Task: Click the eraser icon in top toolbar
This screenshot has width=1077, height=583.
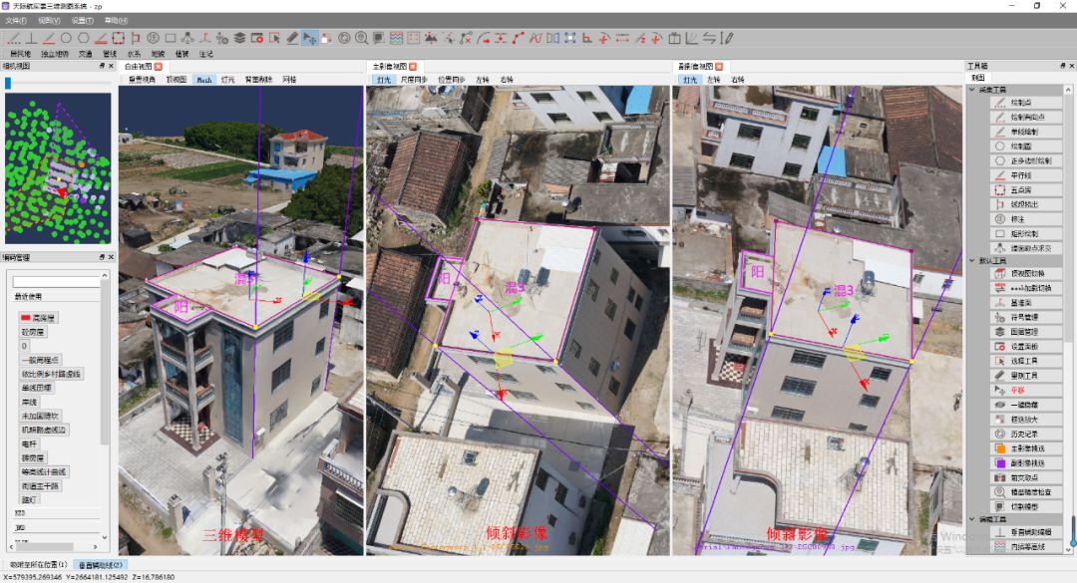Action: 292,38
